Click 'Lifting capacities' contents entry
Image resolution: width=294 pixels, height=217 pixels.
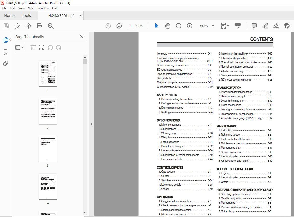pyautogui.click(x=170, y=142)
